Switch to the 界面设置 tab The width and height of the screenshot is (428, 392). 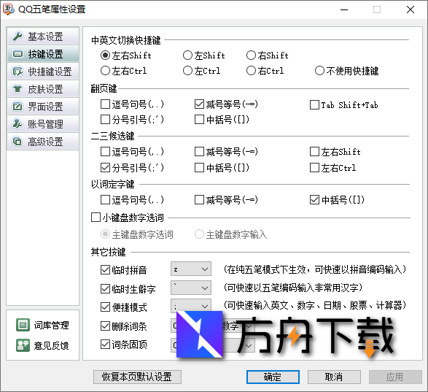tap(43, 107)
